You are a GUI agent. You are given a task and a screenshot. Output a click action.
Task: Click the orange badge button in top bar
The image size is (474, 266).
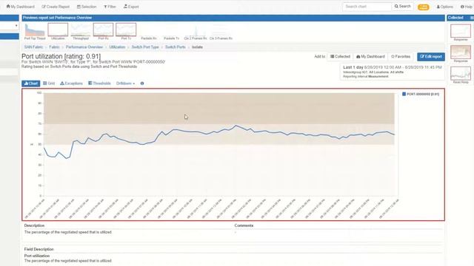423,7
